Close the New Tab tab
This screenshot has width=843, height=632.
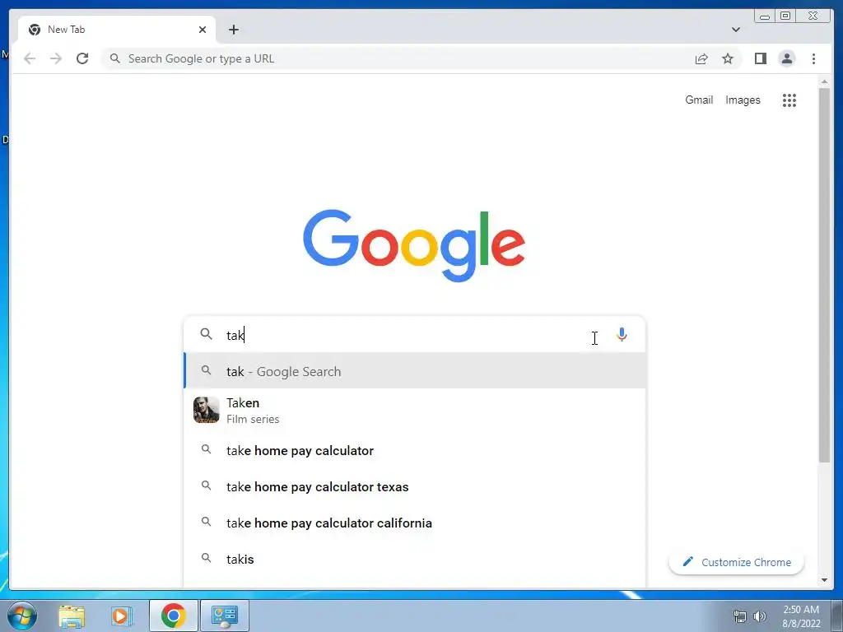(203, 30)
